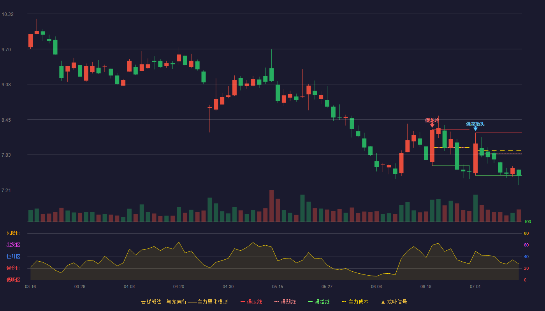This screenshot has width=545, height=311.
Task: Click the 05-15 date label
Action: coord(278,287)
